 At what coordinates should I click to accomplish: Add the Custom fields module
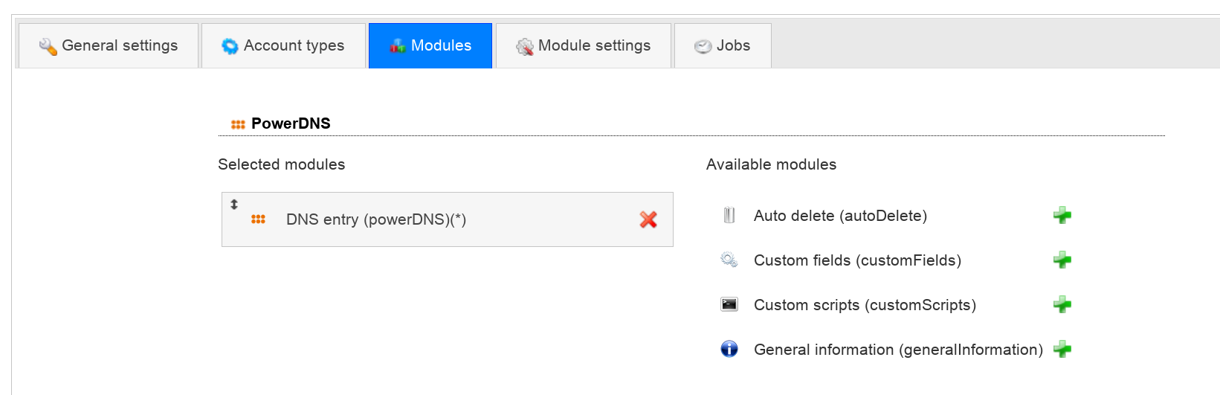(x=1062, y=260)
